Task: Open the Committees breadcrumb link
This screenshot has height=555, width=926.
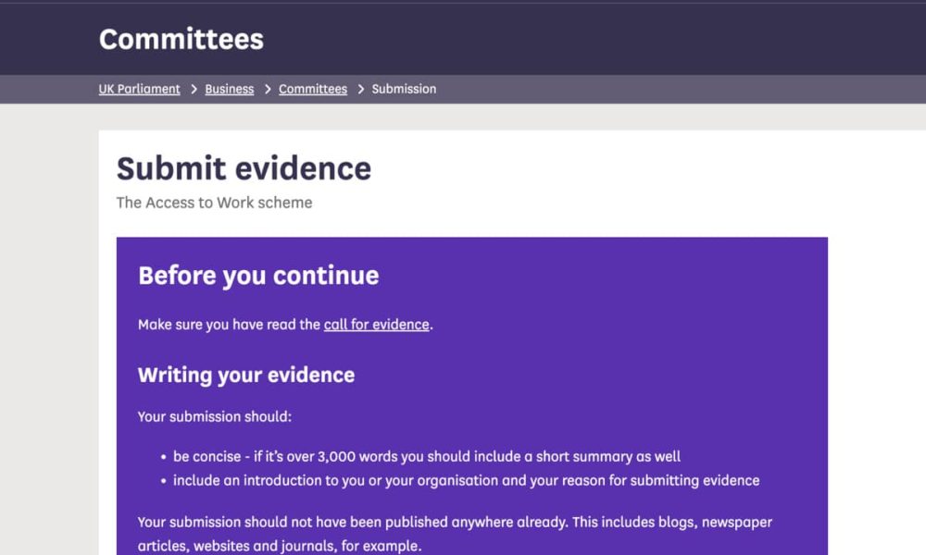Action: (312, 89)
